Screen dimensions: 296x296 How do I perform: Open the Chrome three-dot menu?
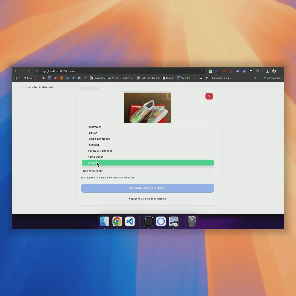(281, 71)
